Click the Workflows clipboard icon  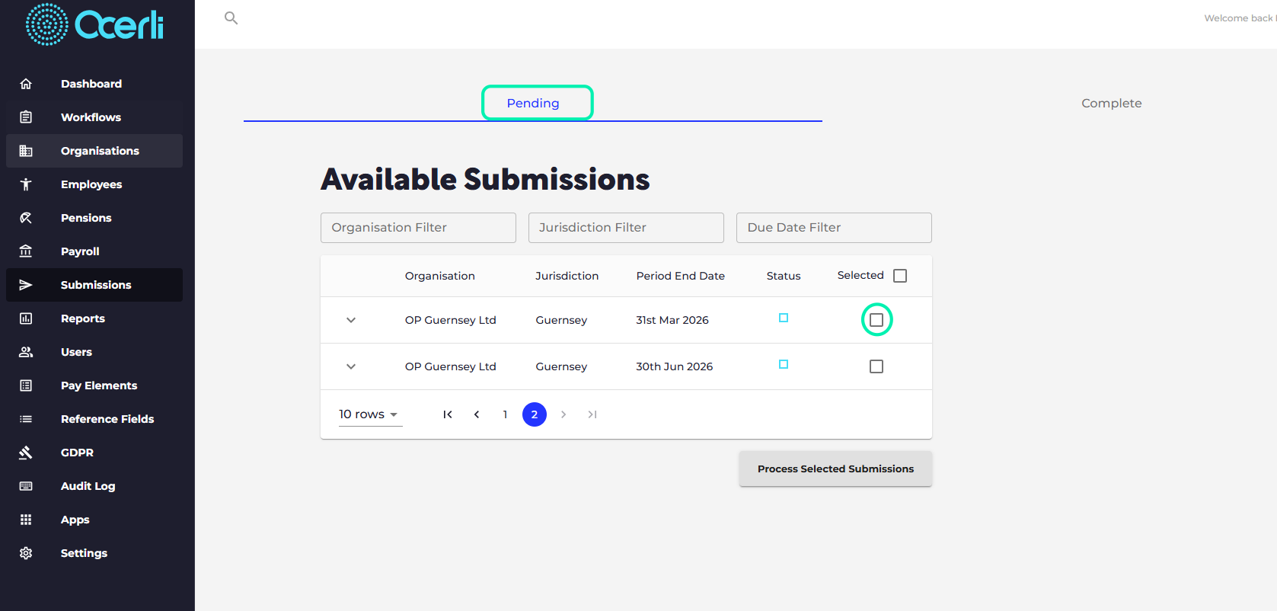(26, 117)
